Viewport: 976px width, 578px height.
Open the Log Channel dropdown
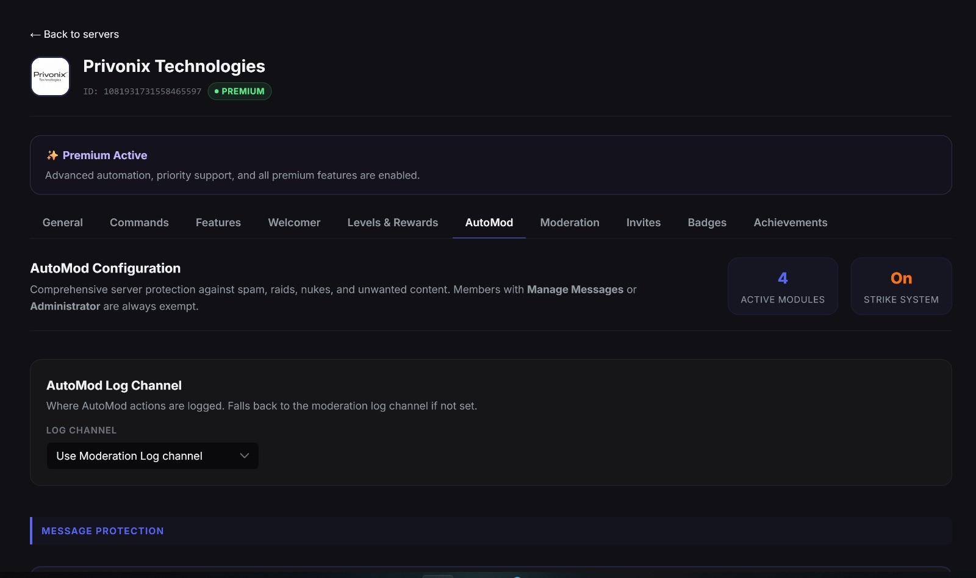152,455
